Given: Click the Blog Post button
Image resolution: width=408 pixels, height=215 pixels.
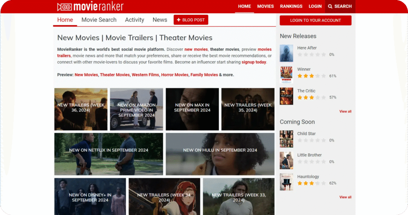Looking at the screenshot, I should (191, 20).
